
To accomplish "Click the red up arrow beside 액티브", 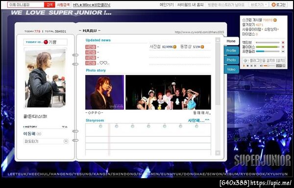I will click(283, 42).
